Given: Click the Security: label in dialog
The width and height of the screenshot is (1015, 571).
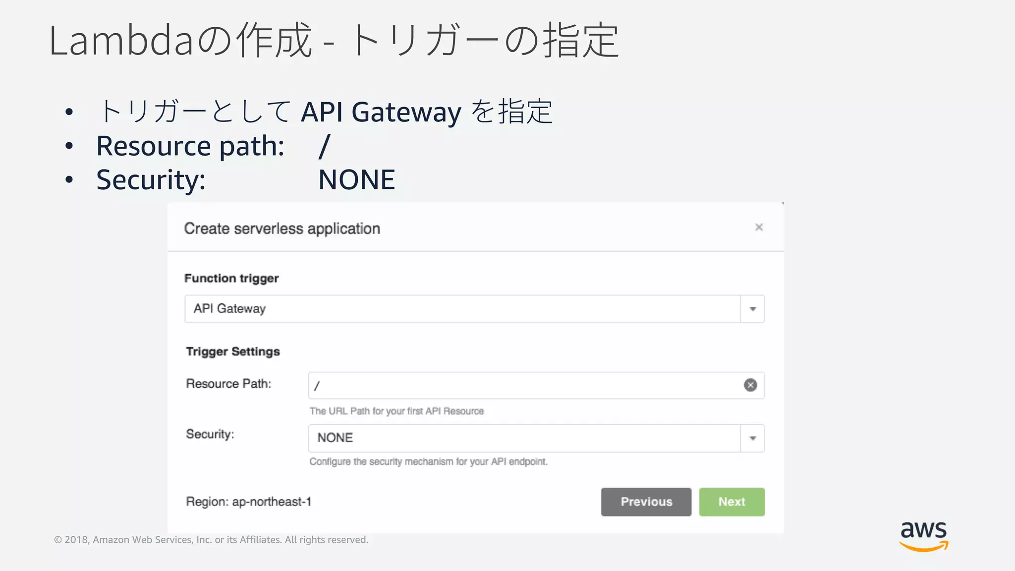Looking at the screenshot, I should tap(210, 434).
